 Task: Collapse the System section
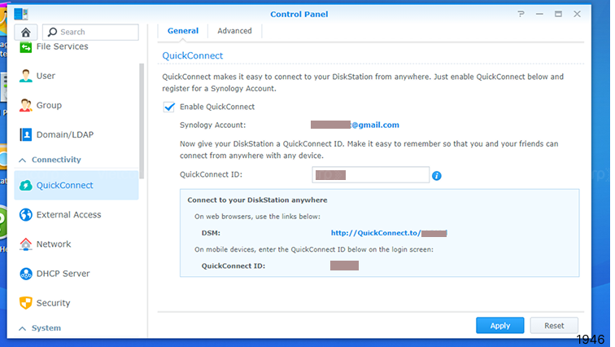tap(23, 328)
